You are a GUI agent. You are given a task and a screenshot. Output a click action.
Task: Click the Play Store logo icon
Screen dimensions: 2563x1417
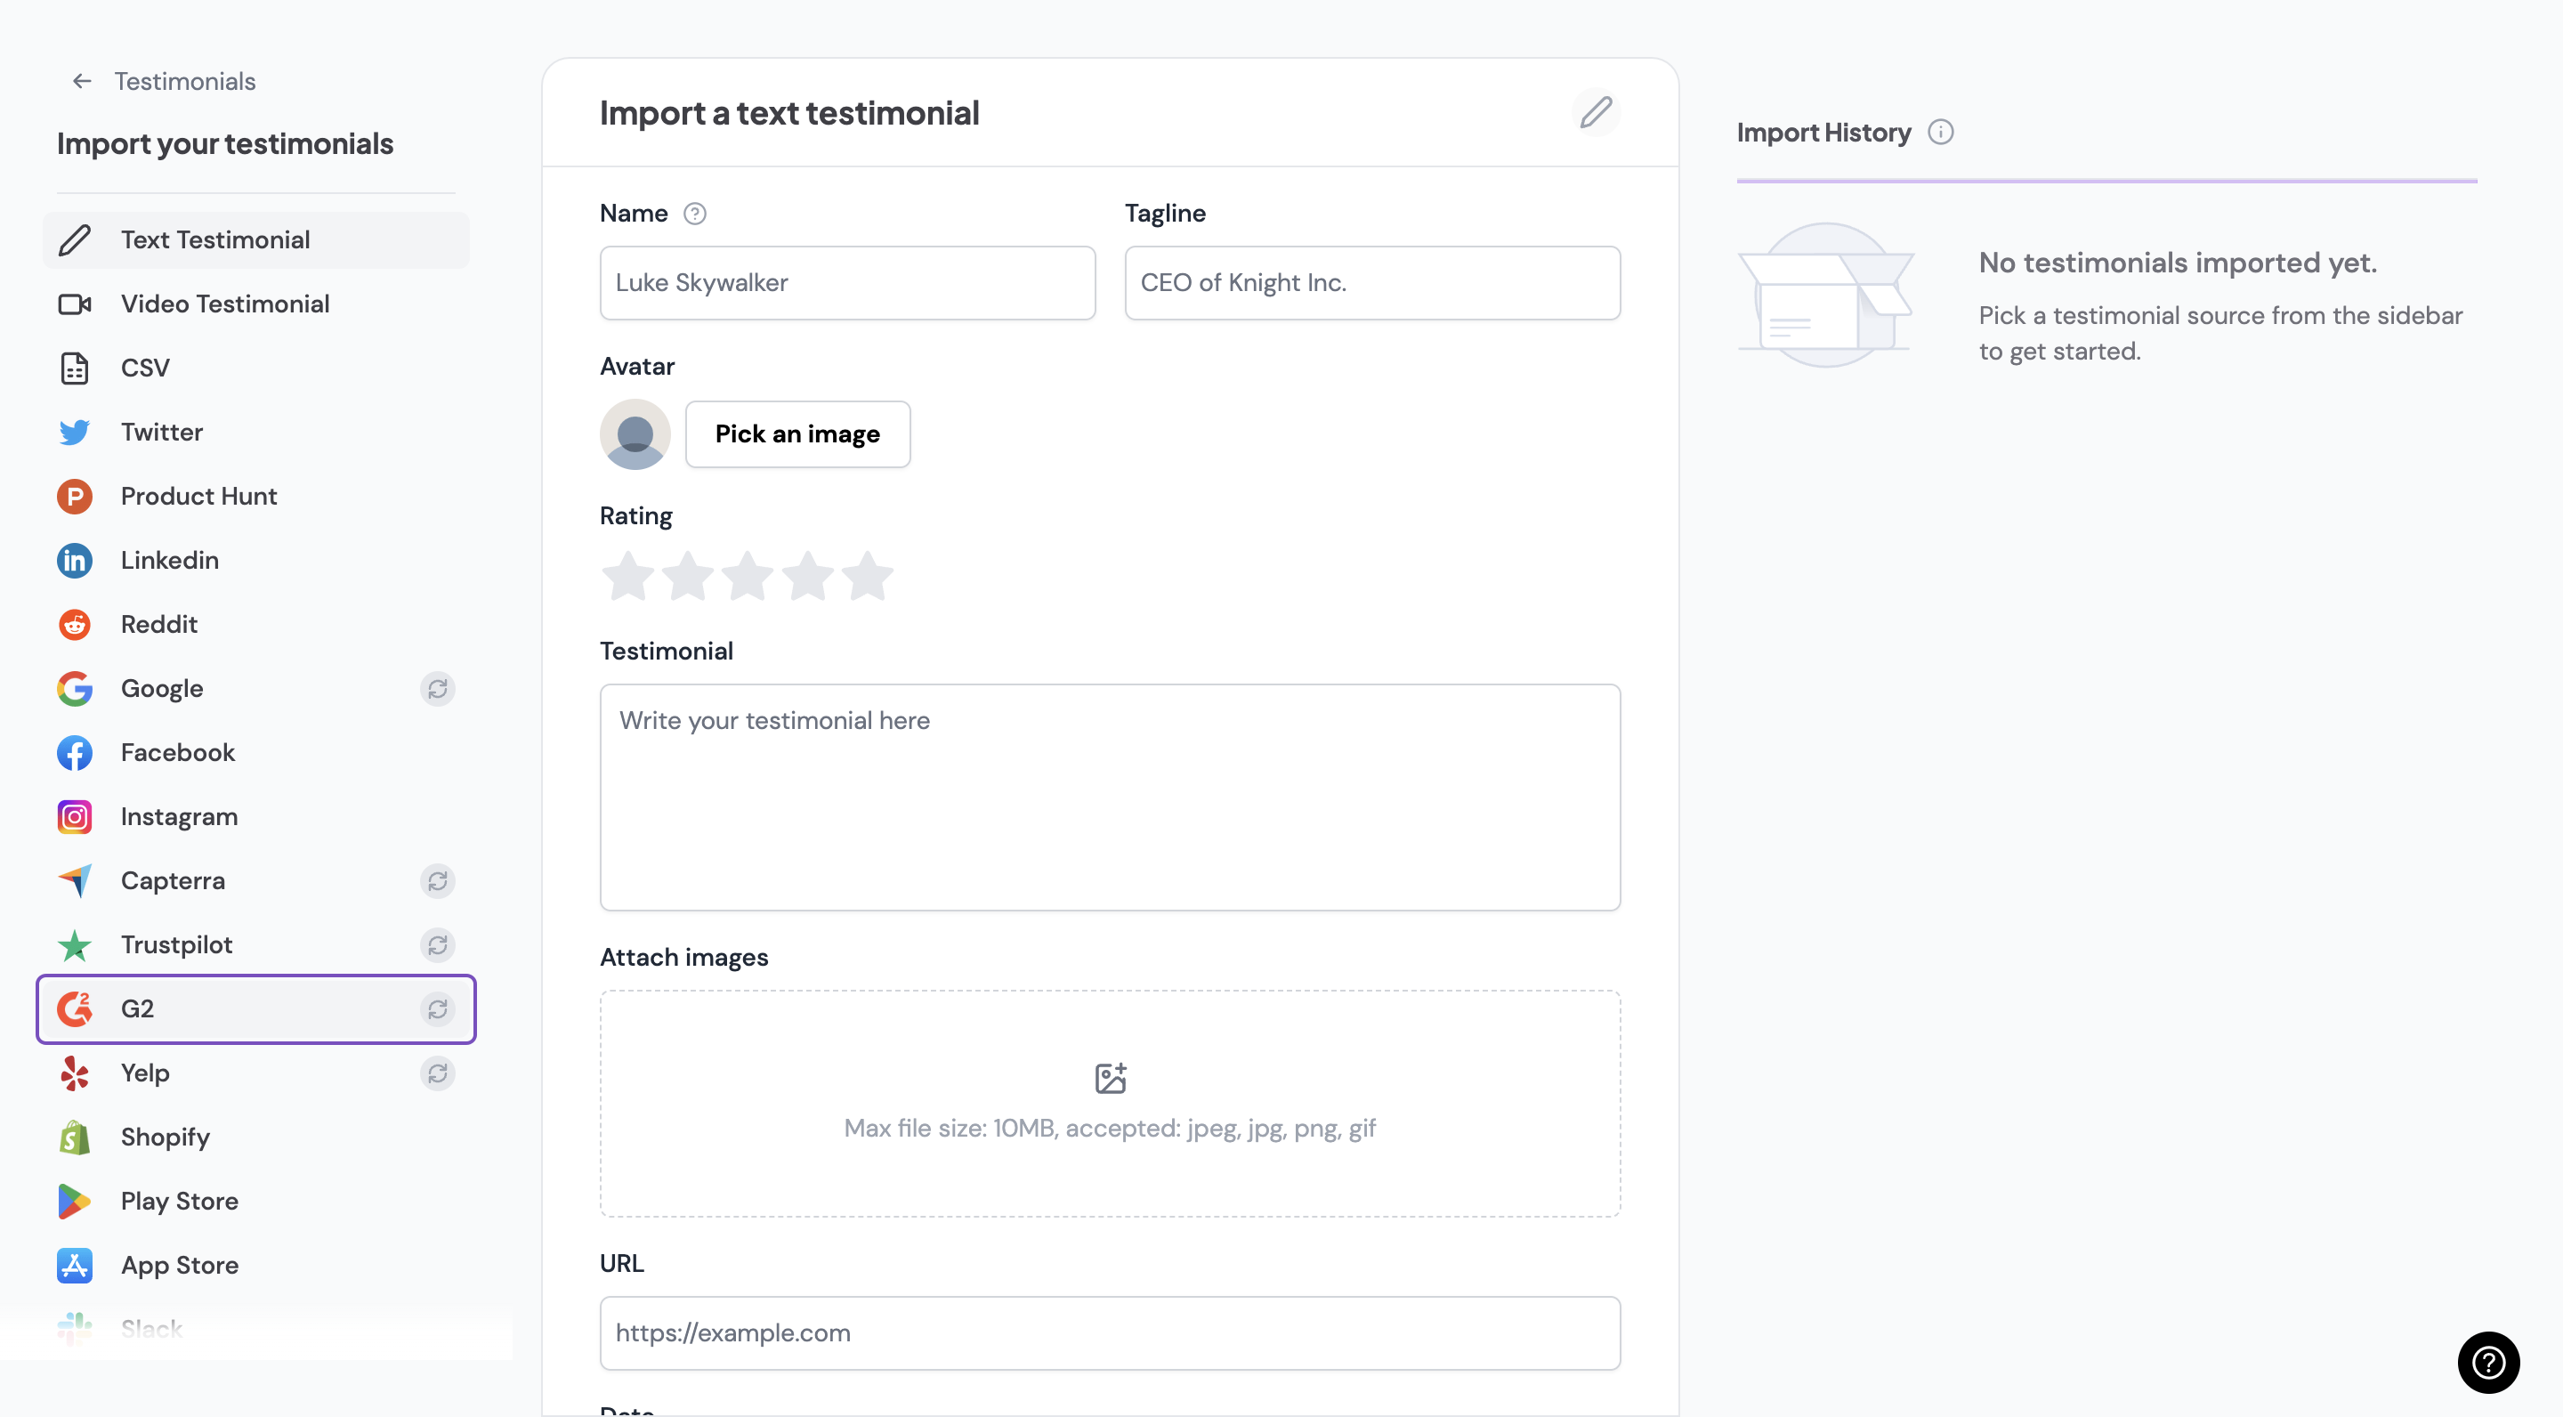pyautogui.click(x=75, y=1201)
